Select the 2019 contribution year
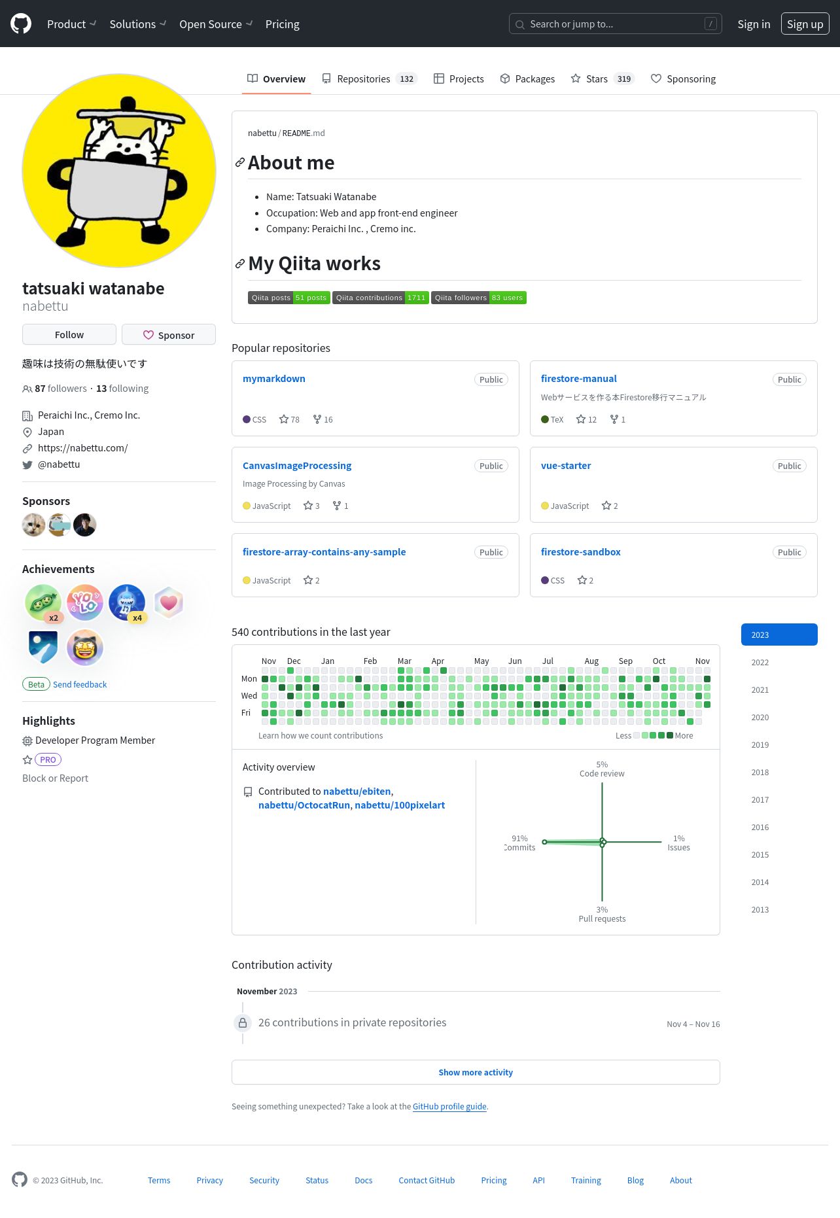Viewport: 840px width, 1218px height. coord(779,744)
